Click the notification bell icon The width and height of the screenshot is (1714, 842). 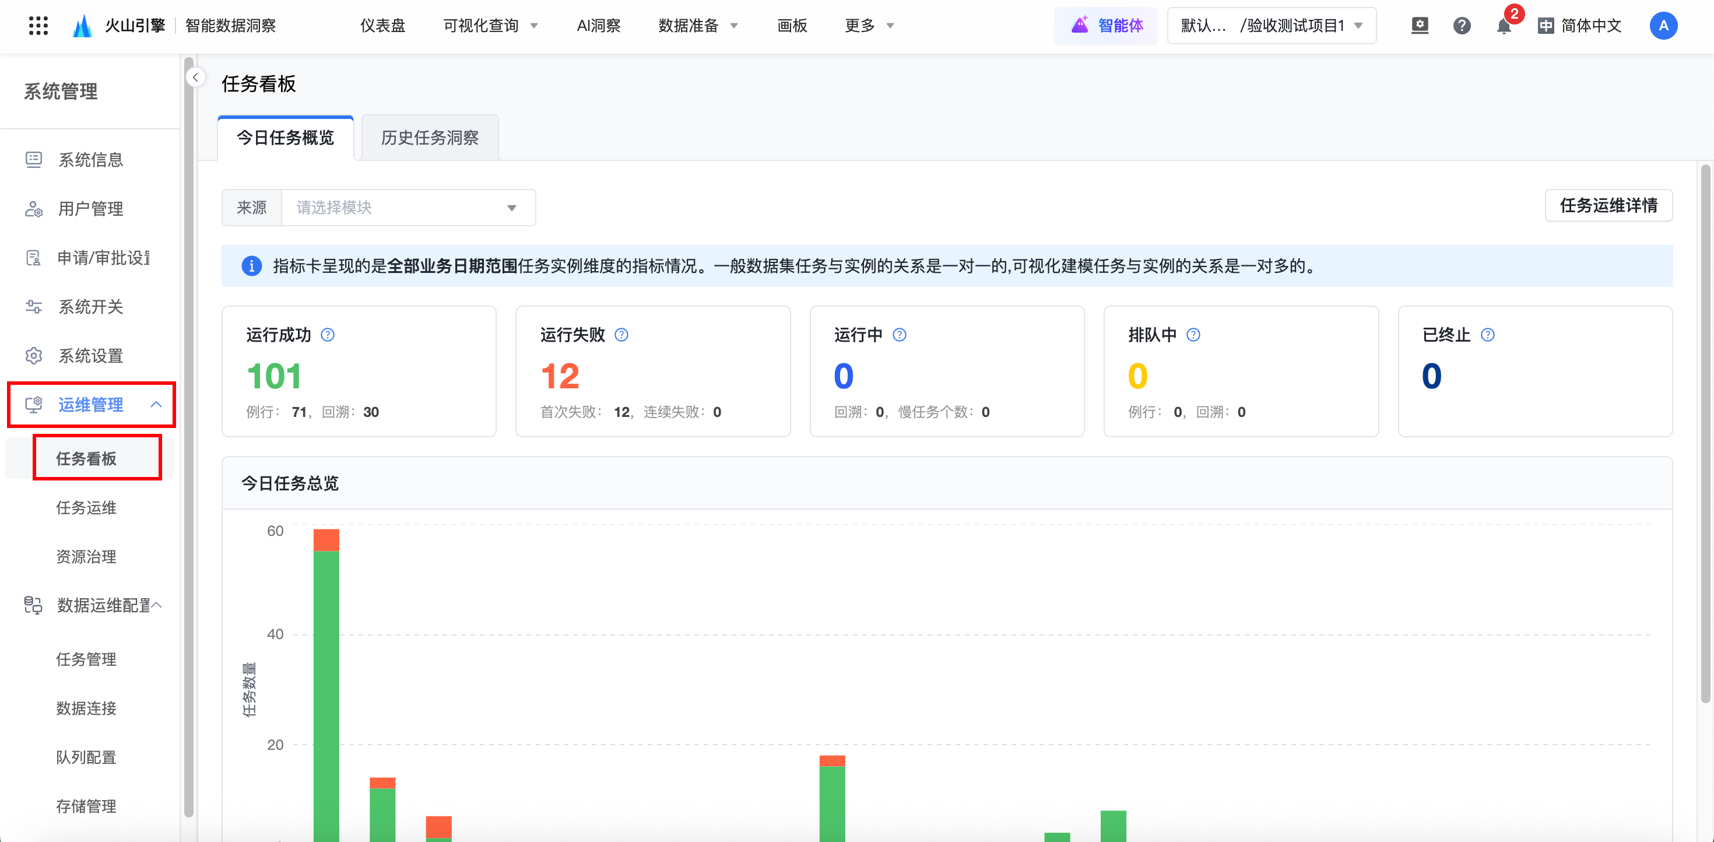(x=1503, y=26)
